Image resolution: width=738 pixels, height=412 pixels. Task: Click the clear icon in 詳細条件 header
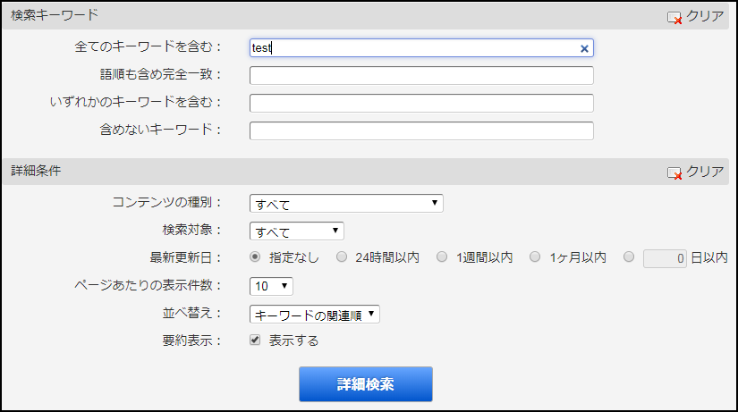tap(674, 172)
